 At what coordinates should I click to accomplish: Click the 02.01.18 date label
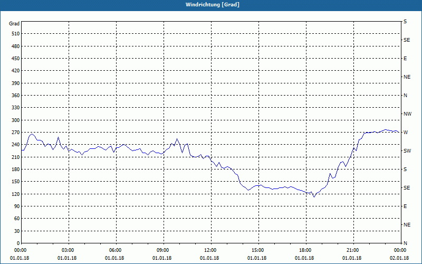coord(399,258)
